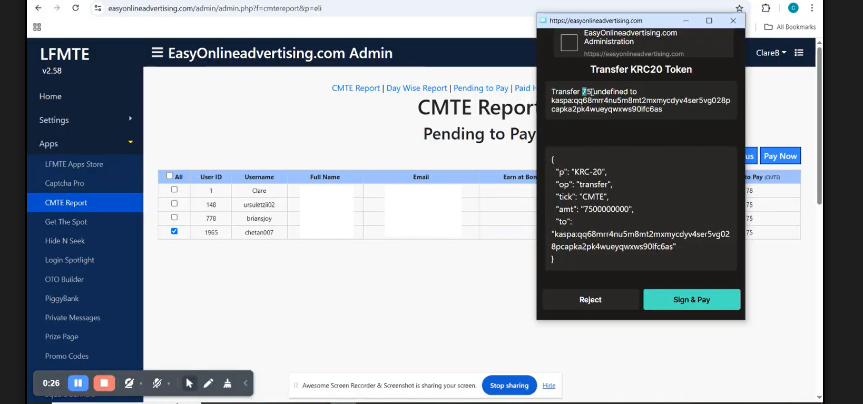Open the list icon next to ClareB
Viewport: 863px width, 404px height.
[x=799, y=53]
